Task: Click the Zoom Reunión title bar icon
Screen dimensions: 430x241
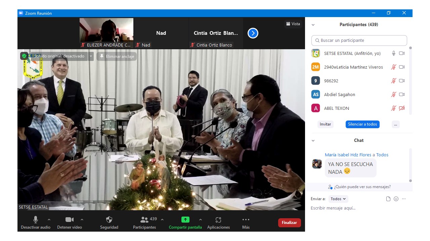Action: click(21, 13)
